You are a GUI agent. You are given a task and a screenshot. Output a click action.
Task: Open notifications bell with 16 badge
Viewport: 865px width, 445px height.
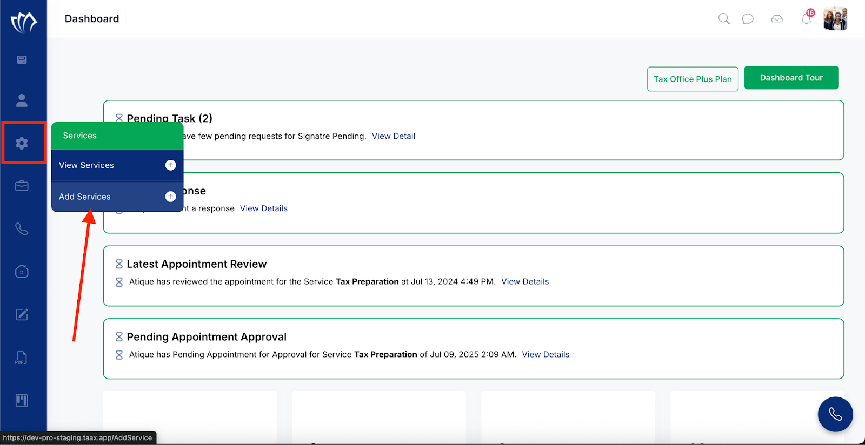(807, 17)
